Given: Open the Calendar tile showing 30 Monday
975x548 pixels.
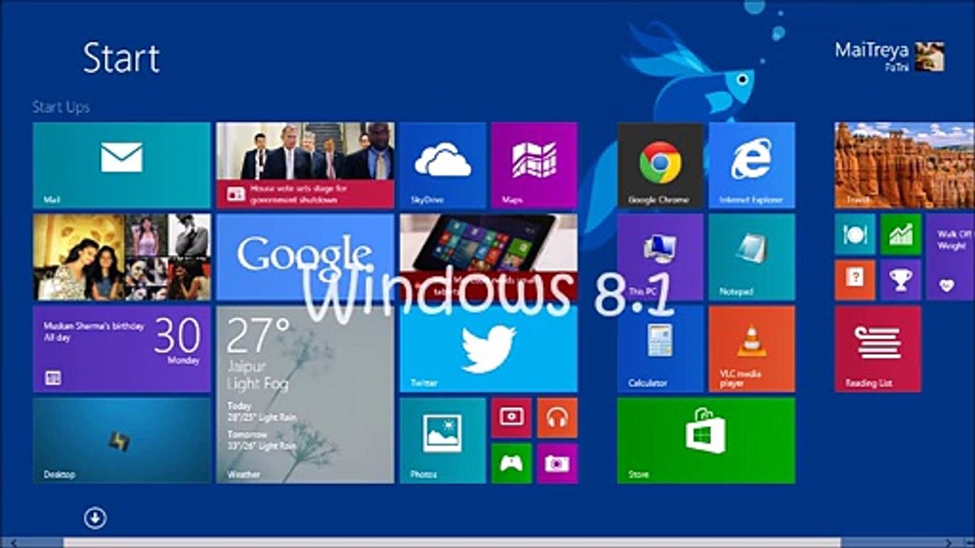Looking at the screenshot, I should pyautogui.click(x=122, y=349).
